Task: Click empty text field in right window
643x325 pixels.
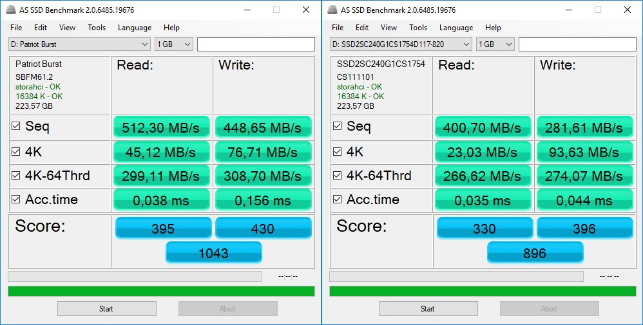Action: (x=577, y=44)
